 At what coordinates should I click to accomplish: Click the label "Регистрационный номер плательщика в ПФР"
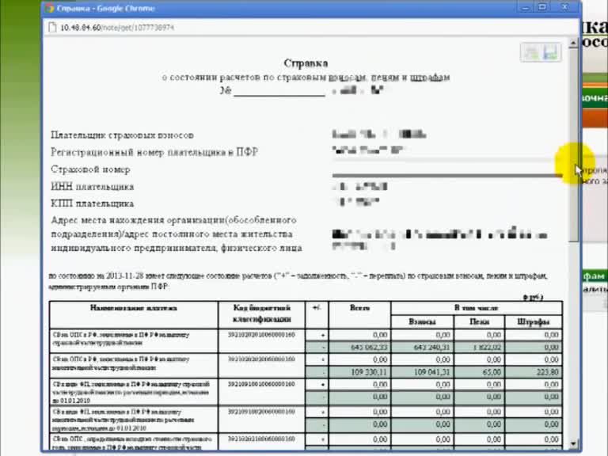pos(154,152)
